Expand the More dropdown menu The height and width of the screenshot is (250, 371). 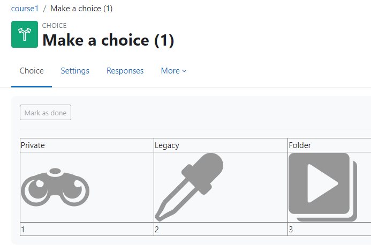coord(173,71)
